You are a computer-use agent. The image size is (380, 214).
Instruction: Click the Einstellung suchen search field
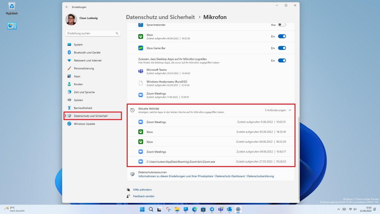tap(93, 33)
